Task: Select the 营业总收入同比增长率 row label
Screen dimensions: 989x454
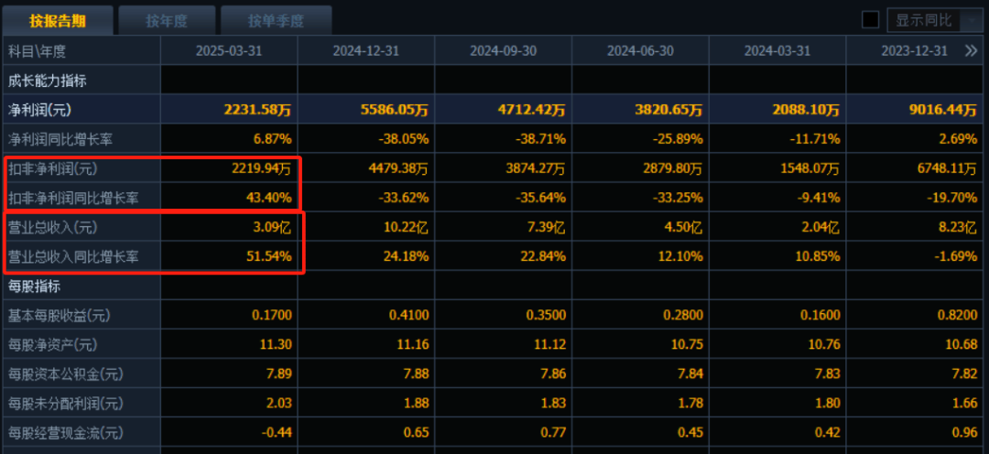Action: point(73,256)
